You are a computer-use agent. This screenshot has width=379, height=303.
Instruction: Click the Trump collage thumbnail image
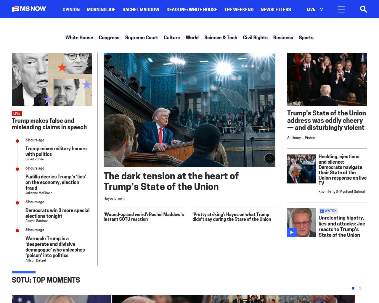click(x=52, y=79)
